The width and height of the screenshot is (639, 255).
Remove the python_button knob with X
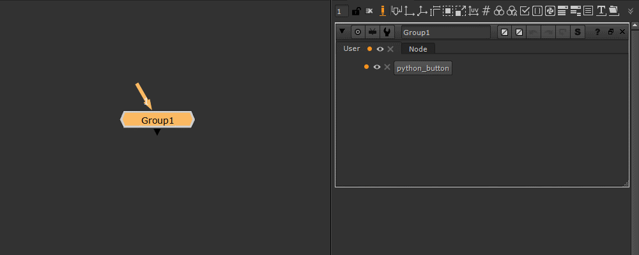point(387,67)
